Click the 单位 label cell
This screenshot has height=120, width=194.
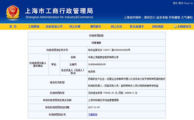[x=54, y=64]
